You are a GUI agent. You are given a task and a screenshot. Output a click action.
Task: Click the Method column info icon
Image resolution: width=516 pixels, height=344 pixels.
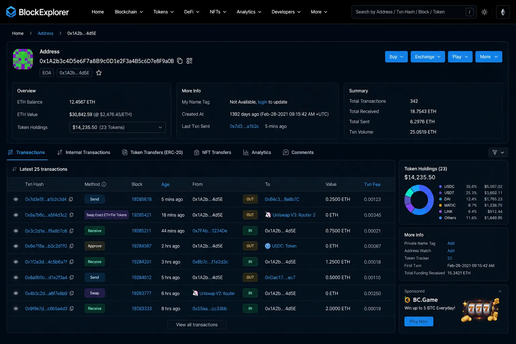(x=104, y=184)
